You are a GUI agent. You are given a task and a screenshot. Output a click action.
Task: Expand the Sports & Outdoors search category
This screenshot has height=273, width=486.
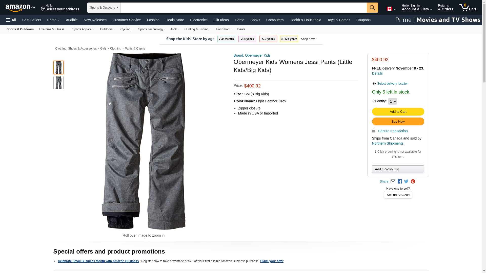coord(104,8)
